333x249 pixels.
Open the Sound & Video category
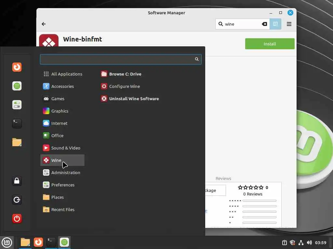tap(62, 148)
